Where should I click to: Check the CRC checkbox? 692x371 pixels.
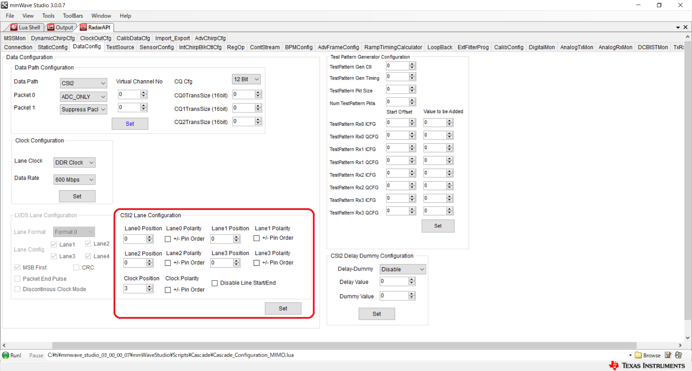coord(76,268)
